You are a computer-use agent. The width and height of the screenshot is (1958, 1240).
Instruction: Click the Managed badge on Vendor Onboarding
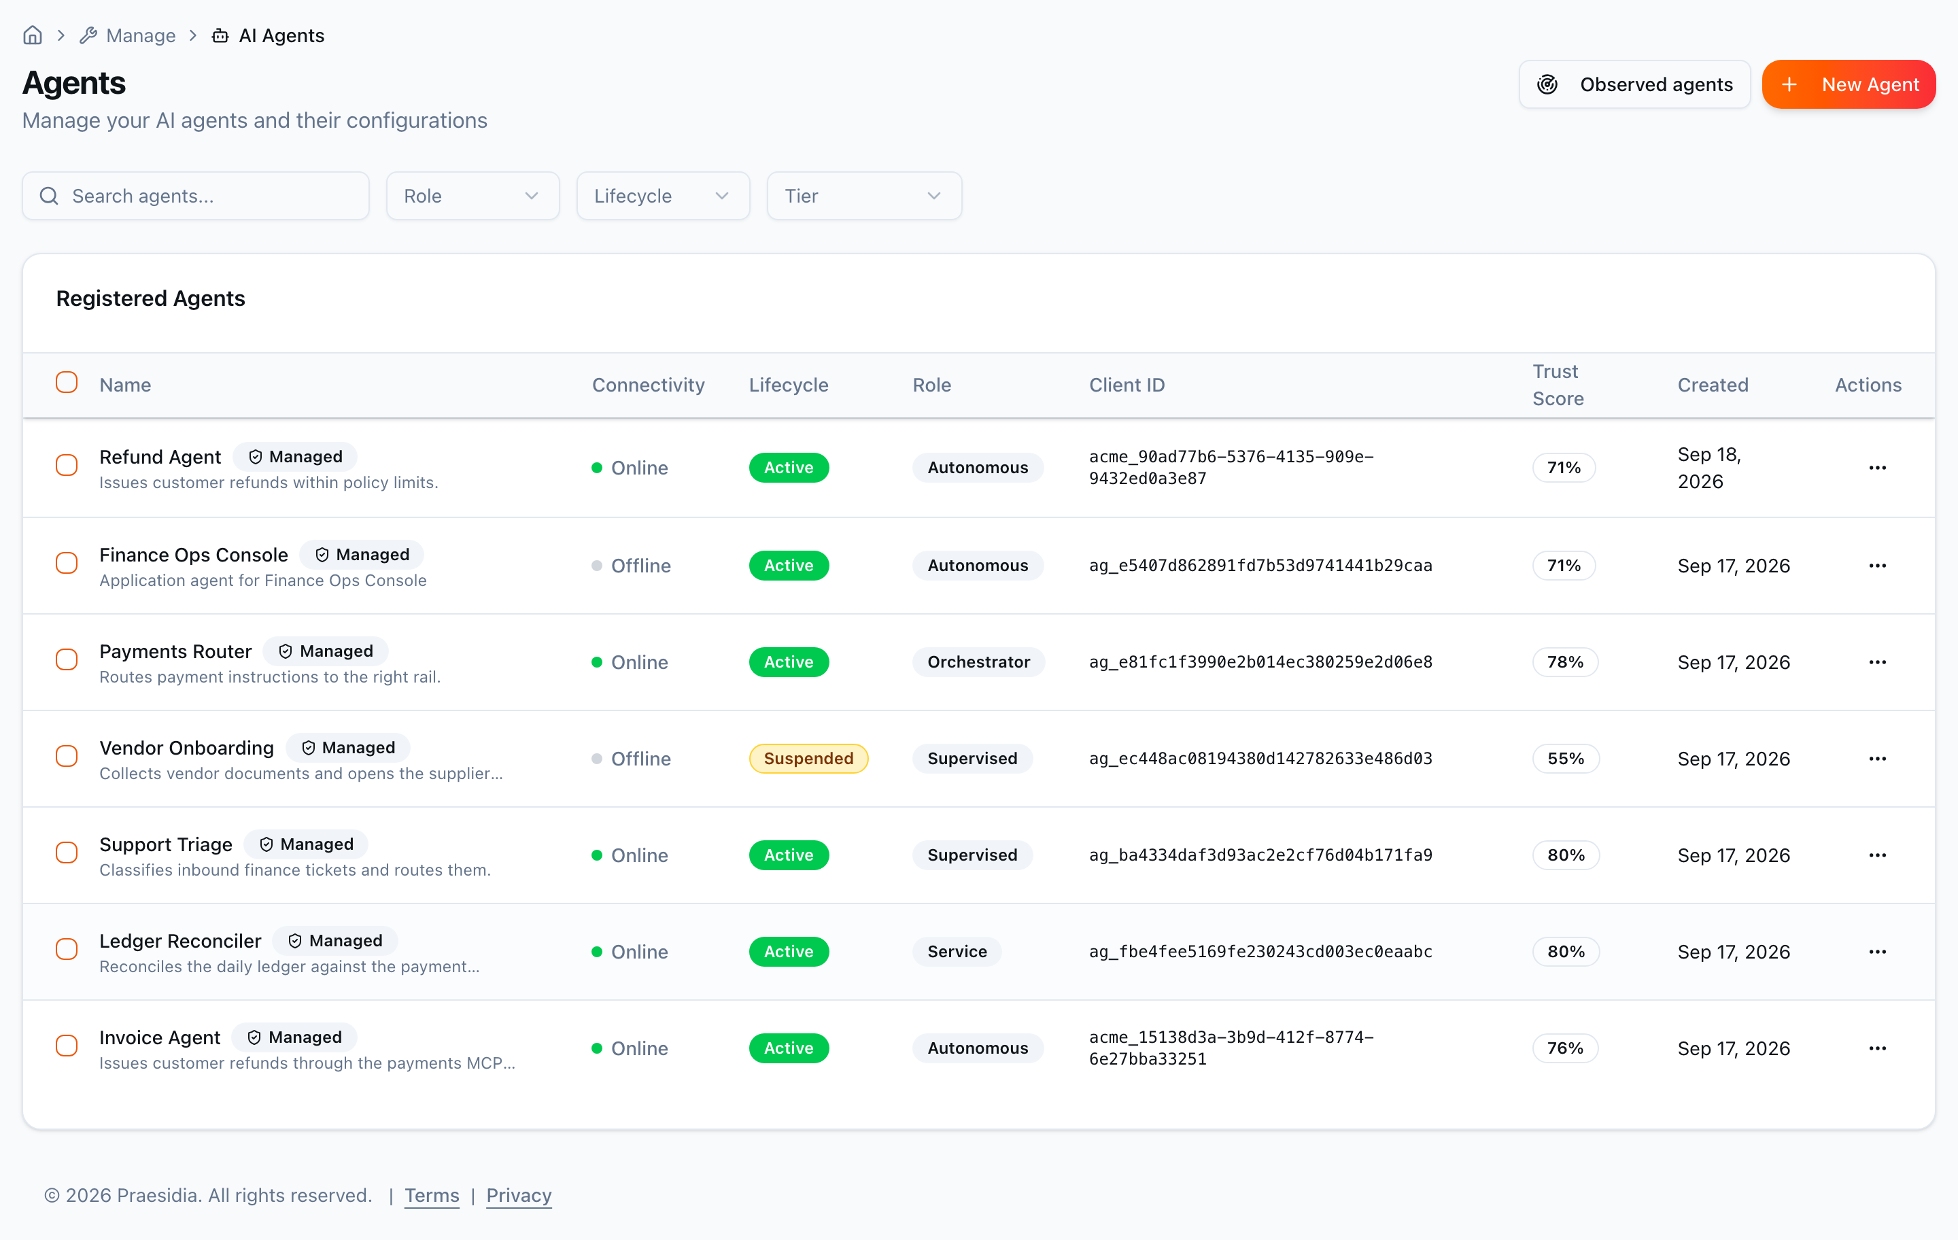[x=348, y=748]
